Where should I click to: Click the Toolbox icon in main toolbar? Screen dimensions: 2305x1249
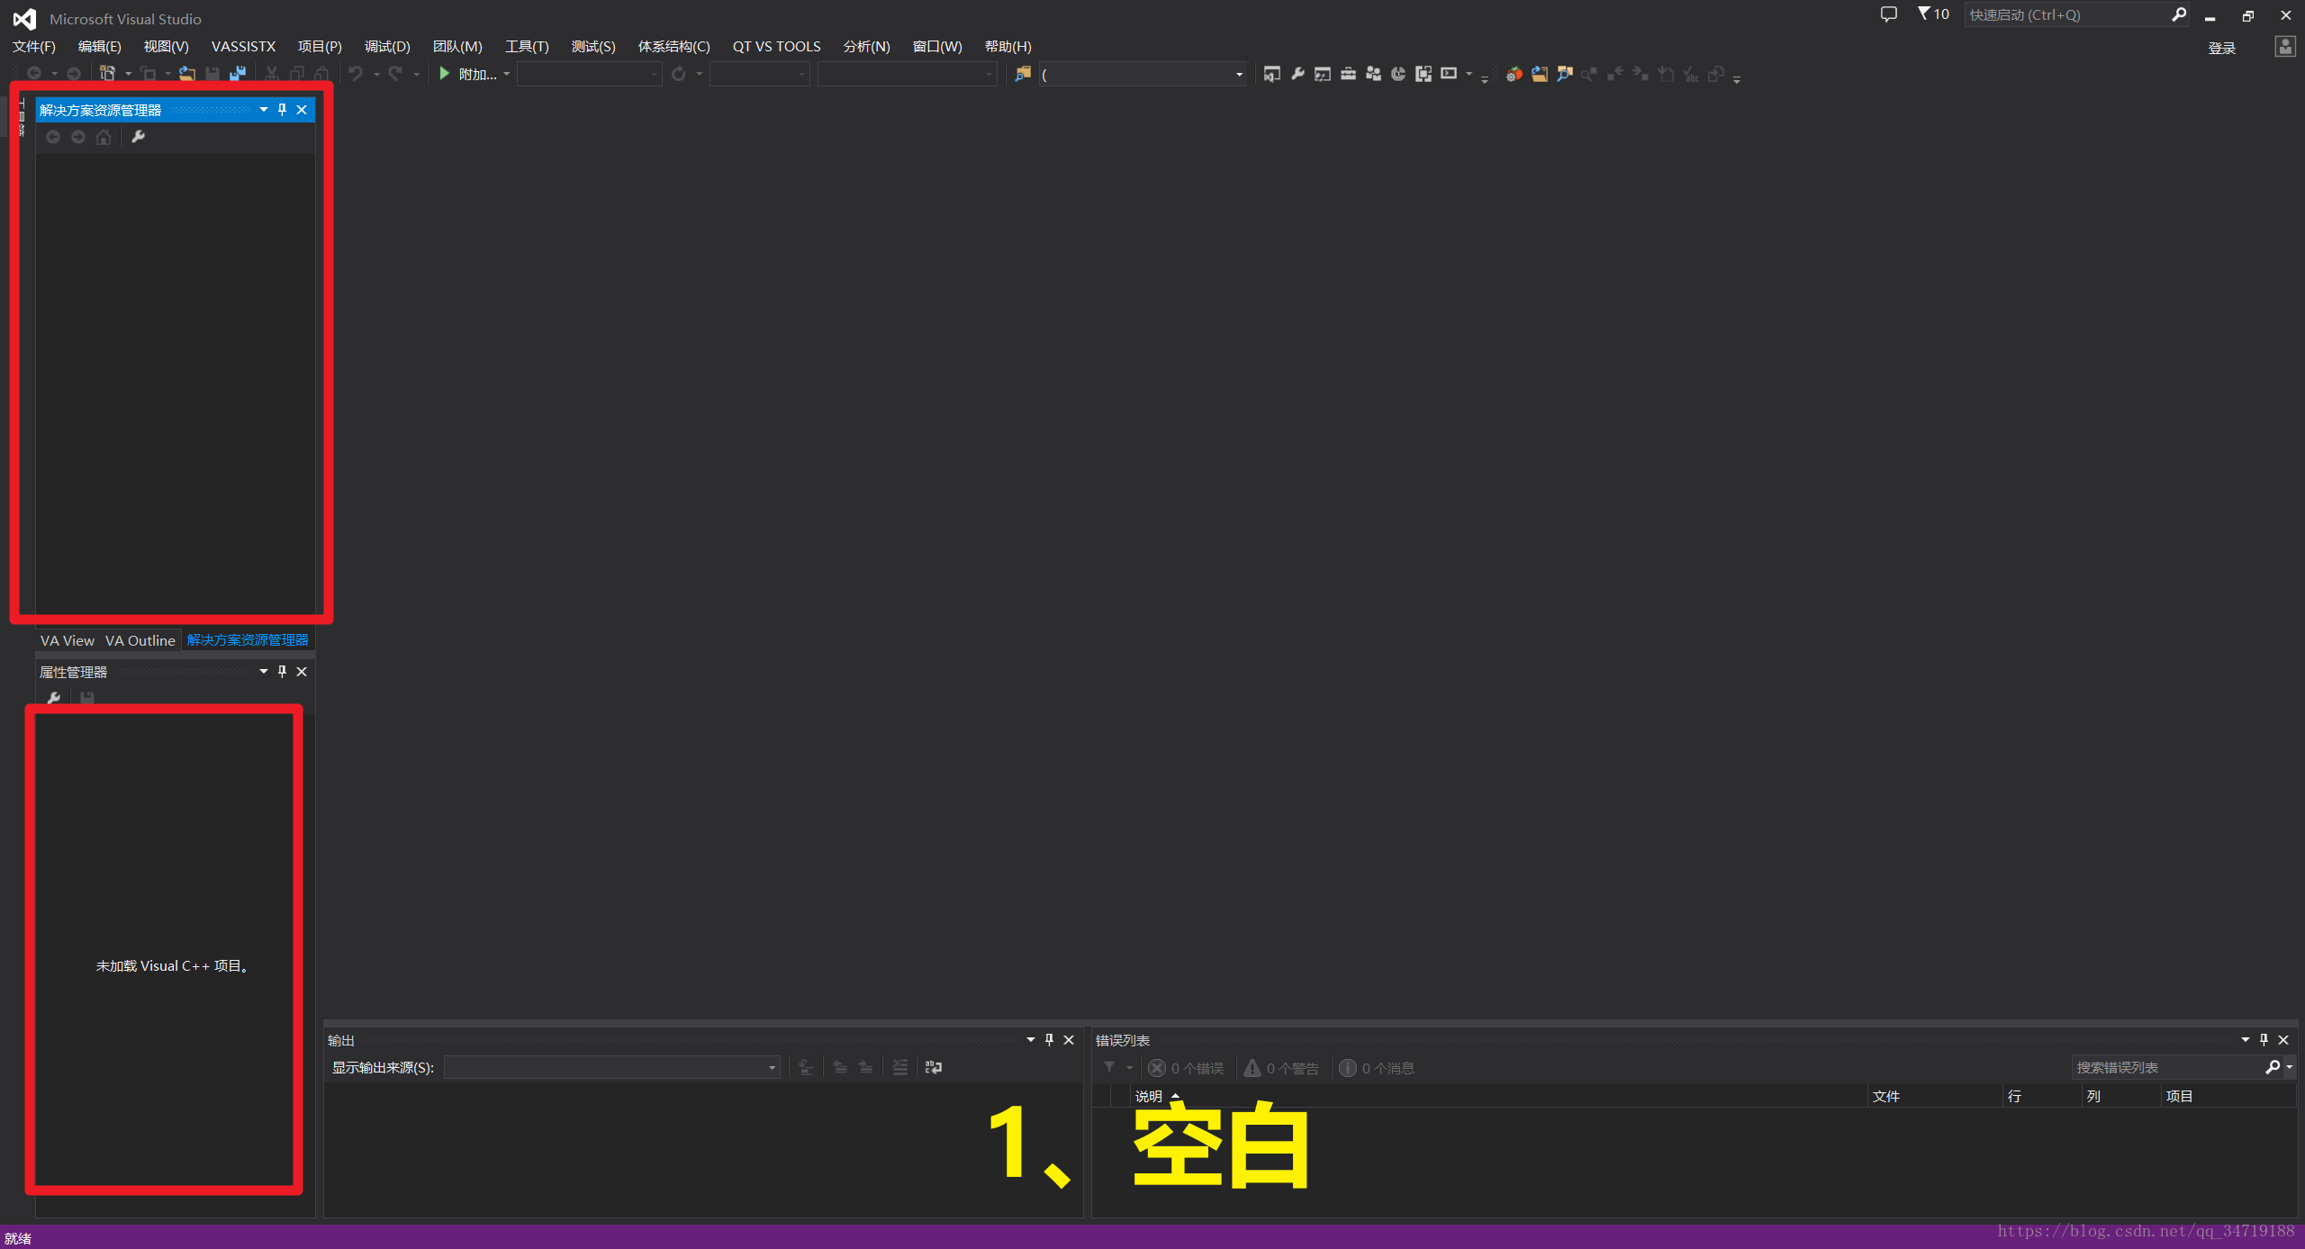(x=1348, y=74)
